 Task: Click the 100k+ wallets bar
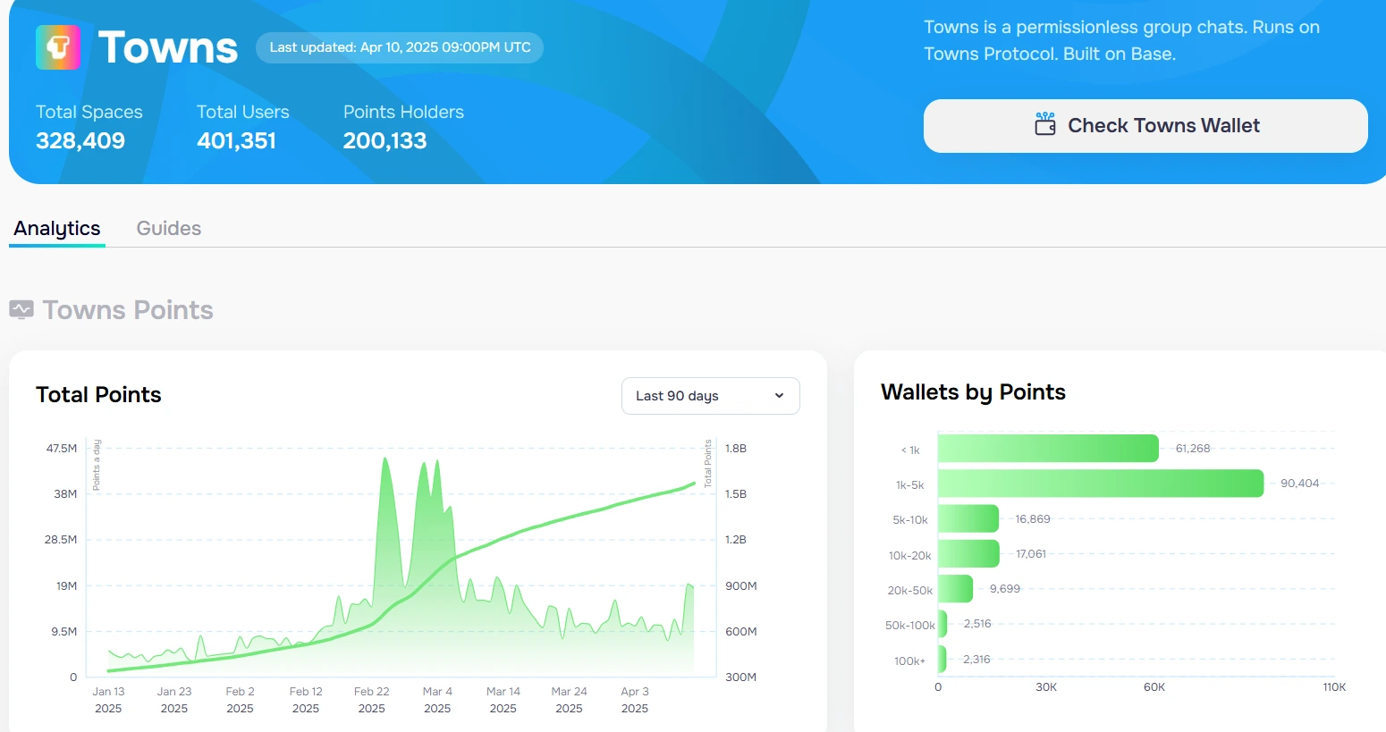942,659
